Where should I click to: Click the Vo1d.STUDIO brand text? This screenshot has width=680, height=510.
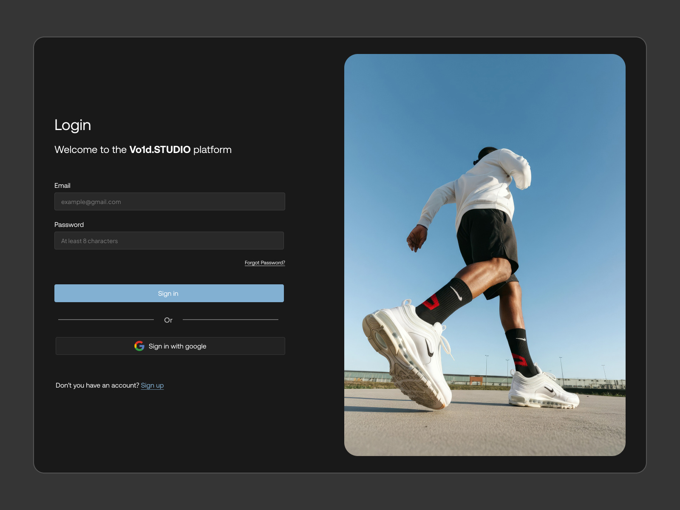(160, 150)
